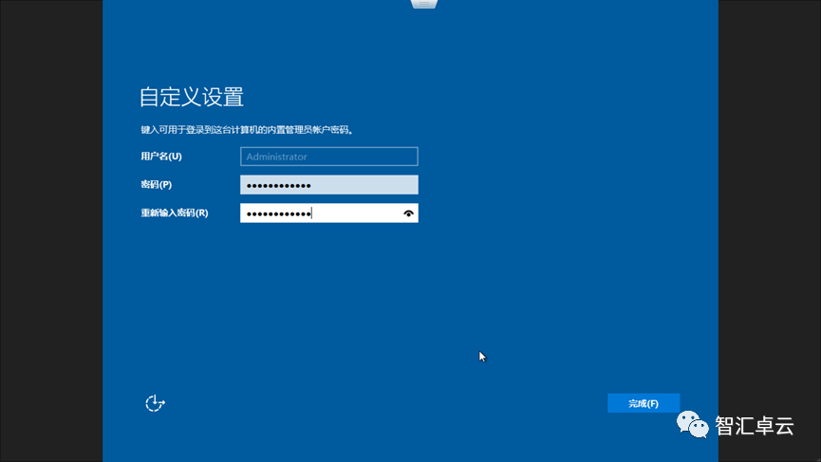821x462 pixels.
Task: Click the 完成(F) finish button
Action: point(644,403)
